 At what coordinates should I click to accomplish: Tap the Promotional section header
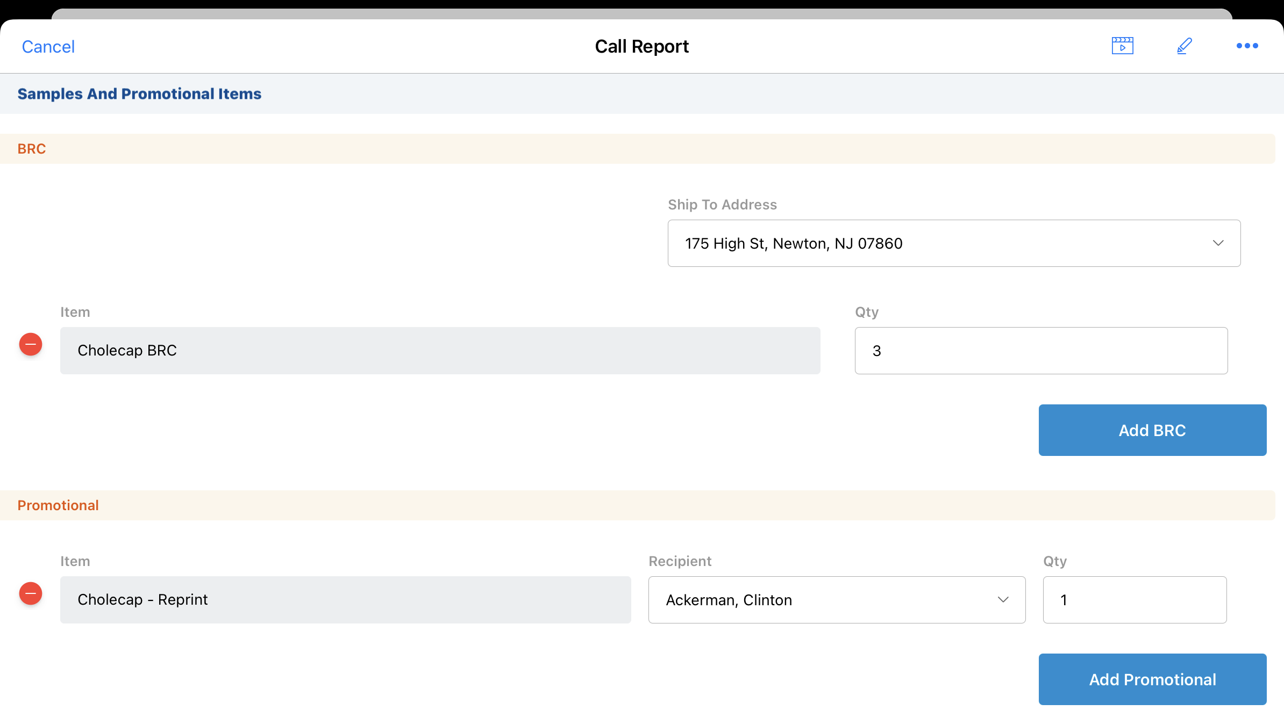(x=58, y=505)
